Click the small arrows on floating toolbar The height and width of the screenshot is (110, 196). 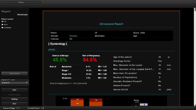147,105
